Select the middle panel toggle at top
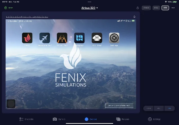The height and width of the screenshot is (125, 179). pyautogui.click(x=156, y=8)
